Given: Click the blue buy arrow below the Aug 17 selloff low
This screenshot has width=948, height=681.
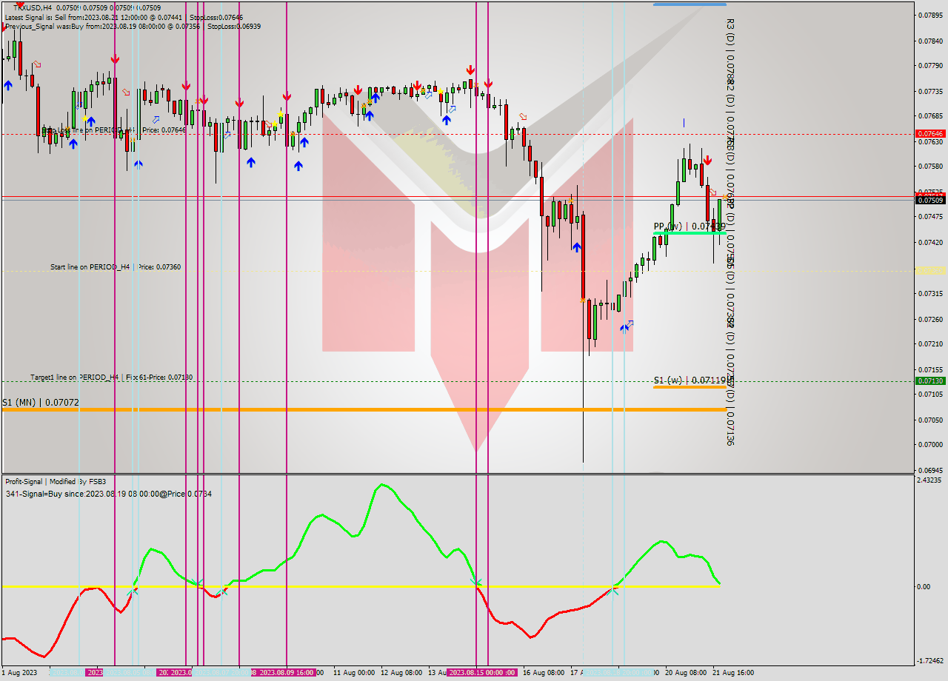Looking at the screenshot, I should pos(576,249).
